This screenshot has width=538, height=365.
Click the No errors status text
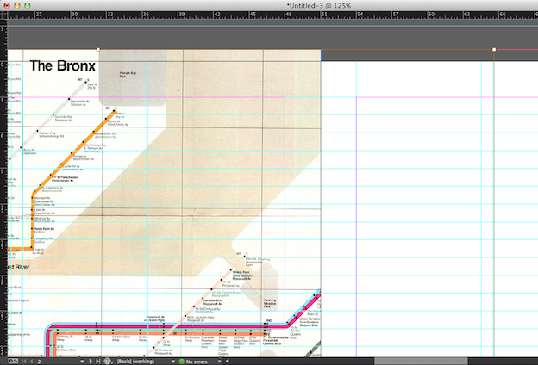tap(197, 362)
